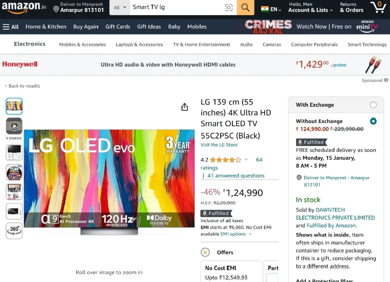The image size is (390, 282).
Task: Open the 360 degree view thumbnail
Action: [14, 231]
